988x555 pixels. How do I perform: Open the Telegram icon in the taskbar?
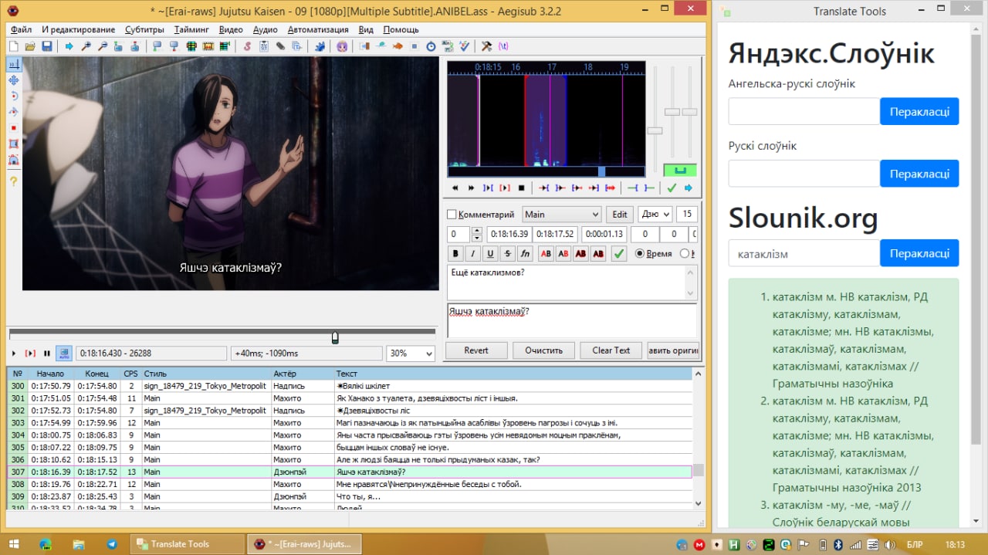[x=112, y=543]
